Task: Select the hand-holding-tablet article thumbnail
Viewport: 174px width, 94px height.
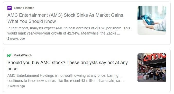Action: 152,20
